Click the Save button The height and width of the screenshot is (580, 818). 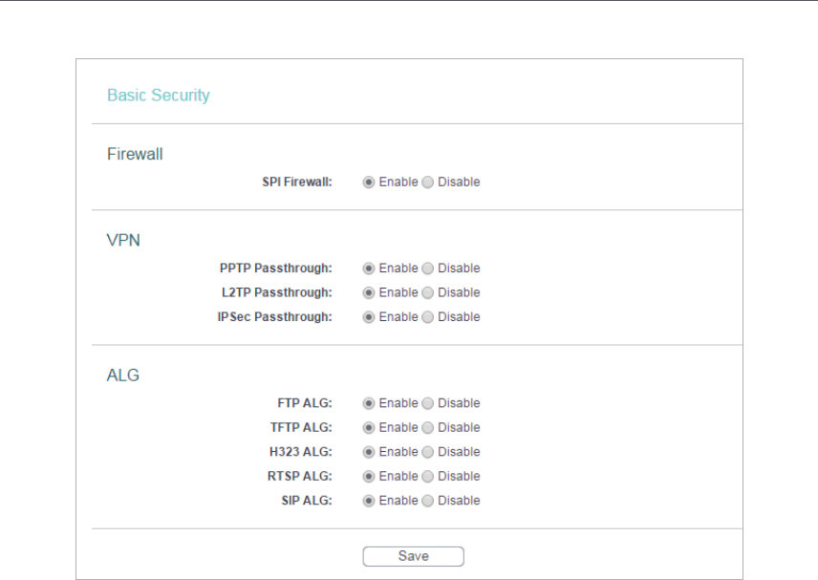click(x=413, y=556)
